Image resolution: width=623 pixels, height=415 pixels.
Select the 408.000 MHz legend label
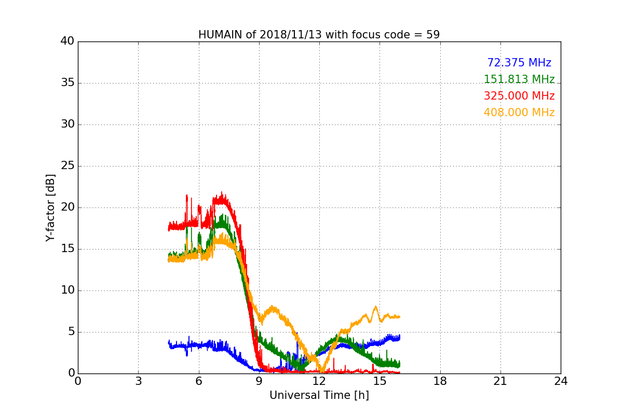[519, 113]
